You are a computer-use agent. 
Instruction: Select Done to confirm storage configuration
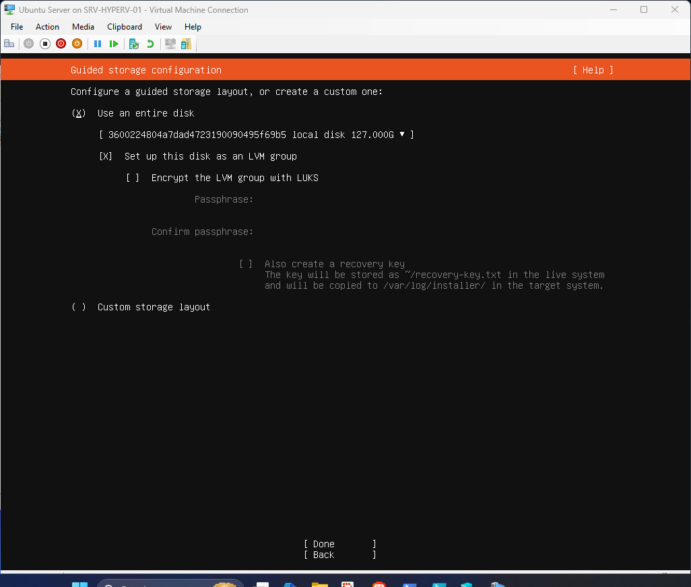[323, 543]
